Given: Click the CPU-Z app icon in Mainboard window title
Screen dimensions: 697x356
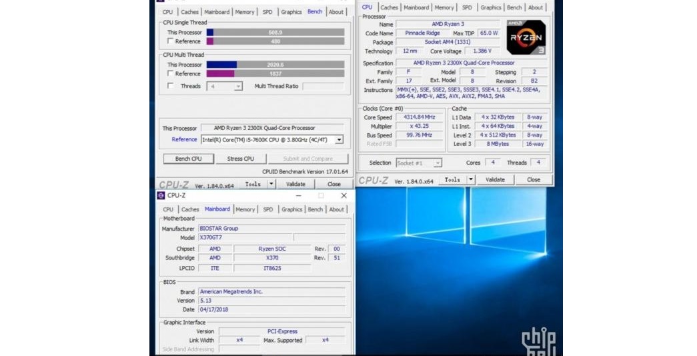Looking at the screenshot, I should (161, 195).
